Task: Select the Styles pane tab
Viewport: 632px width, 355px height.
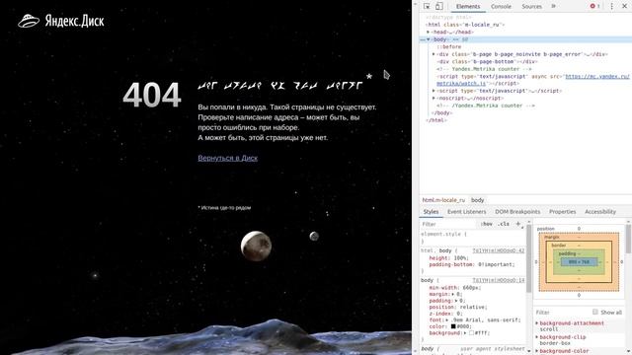Action: pos(431,212)
